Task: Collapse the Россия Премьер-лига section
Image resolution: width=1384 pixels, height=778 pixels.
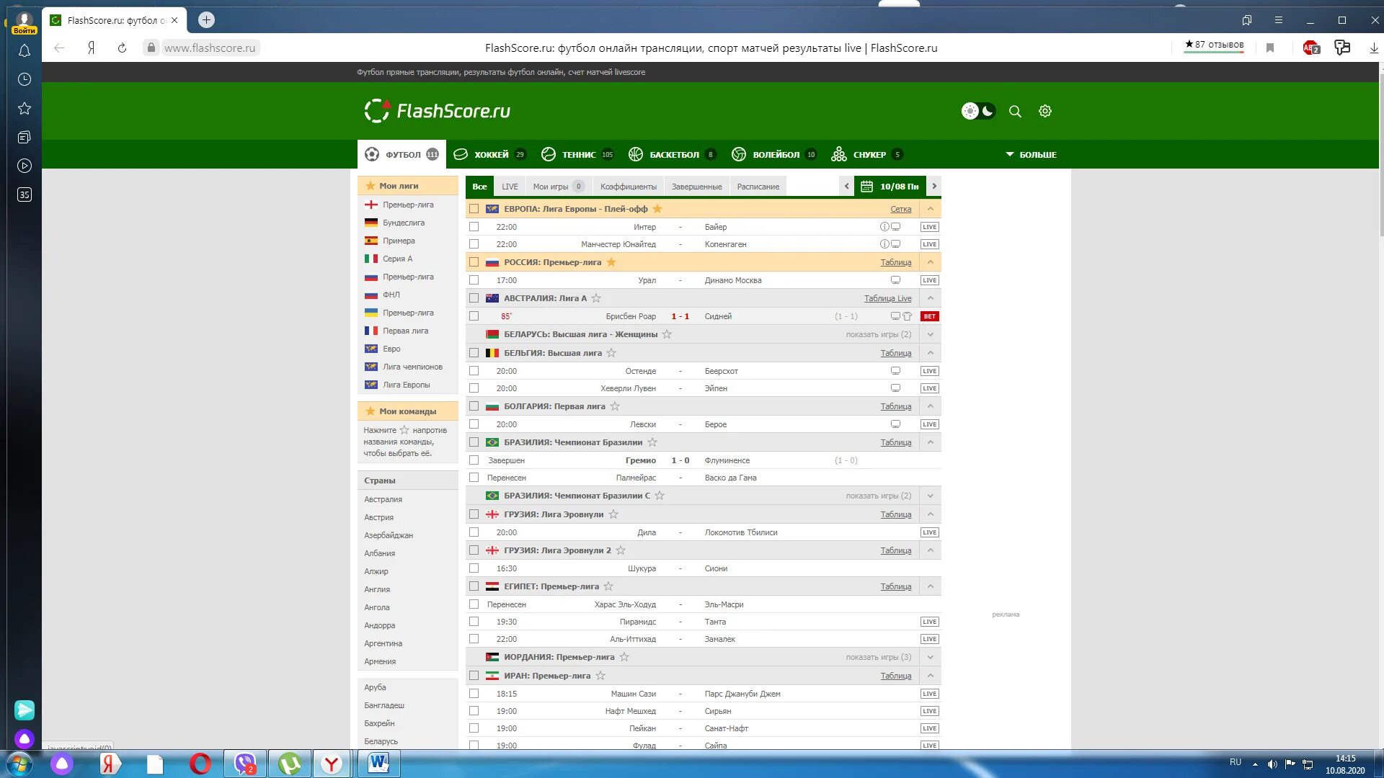Action: coord(931,262)
